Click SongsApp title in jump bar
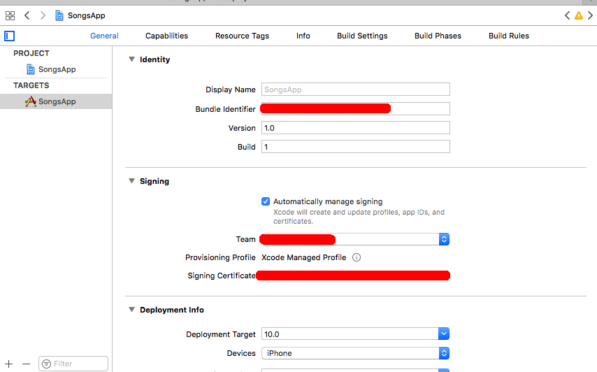This screenshot has height=372, width=597. [87, 15]
